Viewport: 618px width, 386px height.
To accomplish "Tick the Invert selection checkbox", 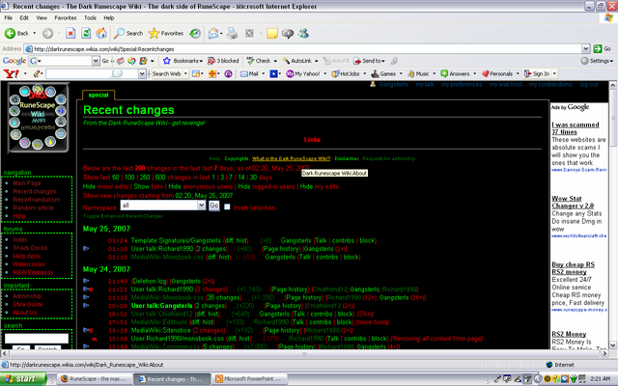I will 227,207.
